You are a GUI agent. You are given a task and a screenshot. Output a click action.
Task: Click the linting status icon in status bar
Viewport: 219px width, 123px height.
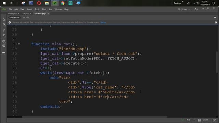point(182,120)
